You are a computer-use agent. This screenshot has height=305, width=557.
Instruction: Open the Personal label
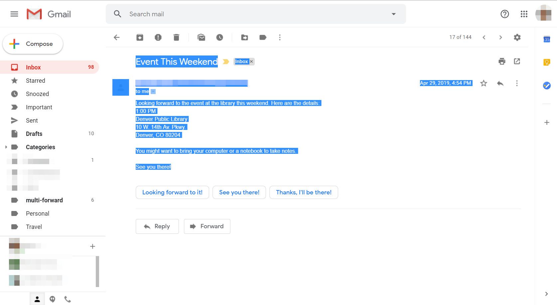click(x=50, y=213)
